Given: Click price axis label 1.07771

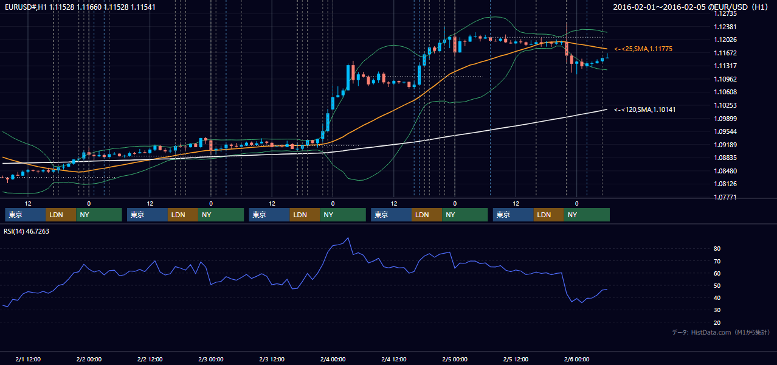Looking at the screenshot, I should pos(726,197).
